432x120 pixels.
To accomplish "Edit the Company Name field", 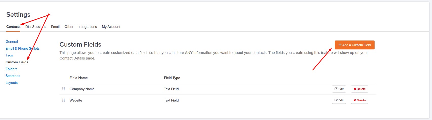I will 339,89.
